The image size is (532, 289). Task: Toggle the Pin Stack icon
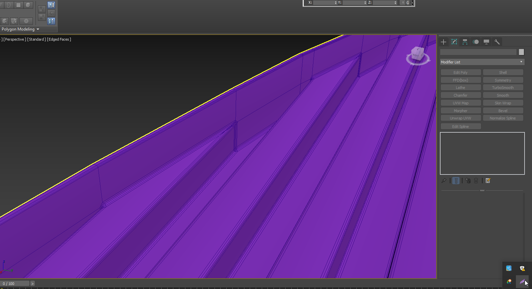click(x=444, y=181)
